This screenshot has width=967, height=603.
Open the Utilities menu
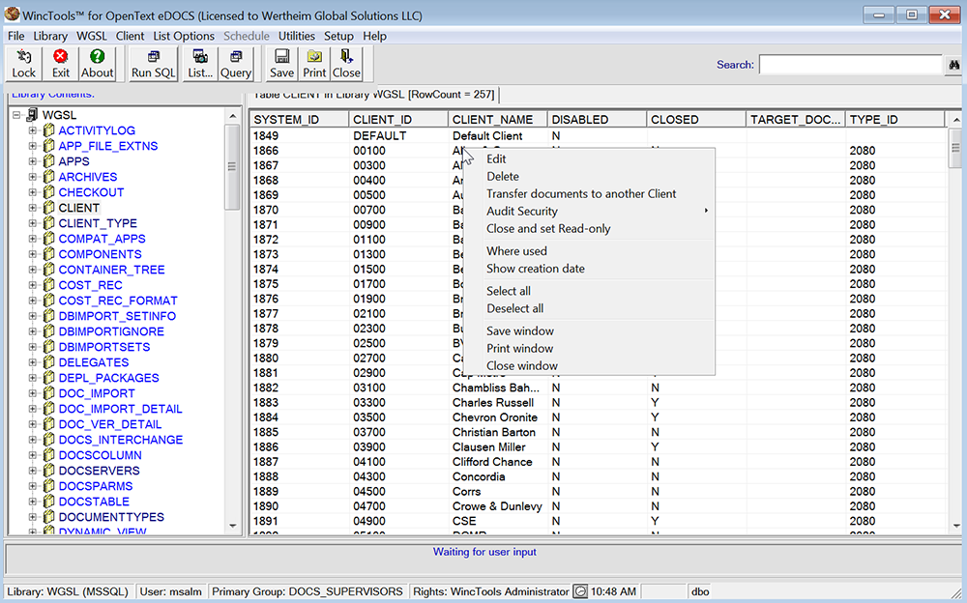coord(296,36)
